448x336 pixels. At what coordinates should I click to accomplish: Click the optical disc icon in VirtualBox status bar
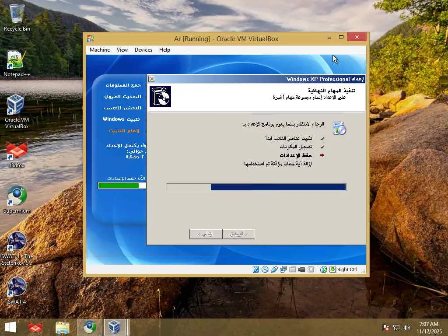[265, 269]
